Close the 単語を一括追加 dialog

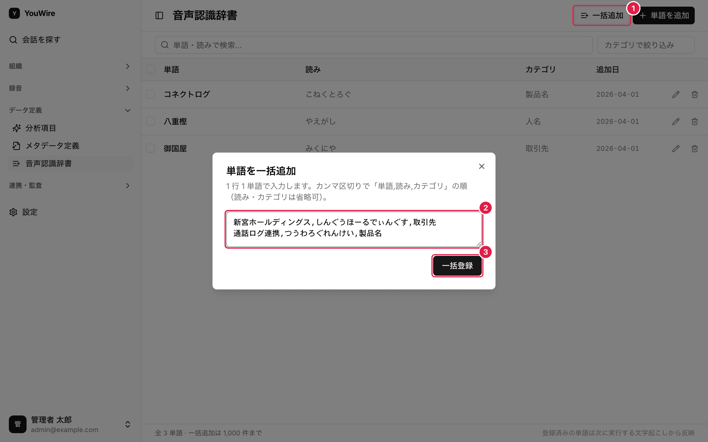pos(481,166)
